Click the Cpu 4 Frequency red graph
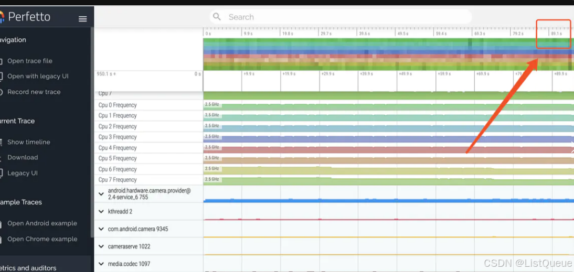Screen dimensions: 574x272 pyautogui.click(x=388, y=149)
